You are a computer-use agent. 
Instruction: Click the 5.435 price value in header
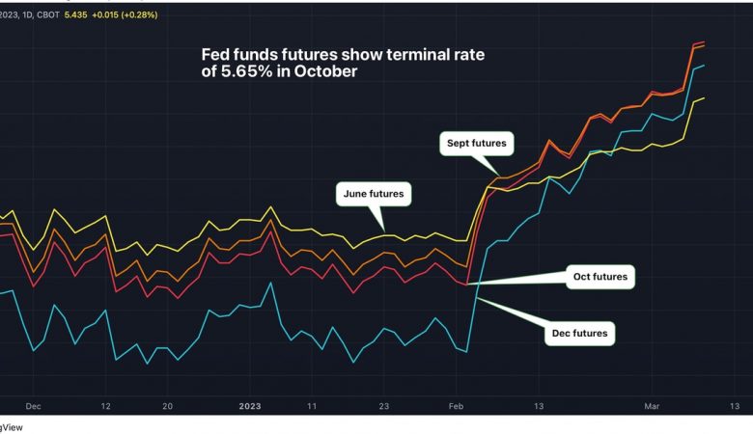76,14
